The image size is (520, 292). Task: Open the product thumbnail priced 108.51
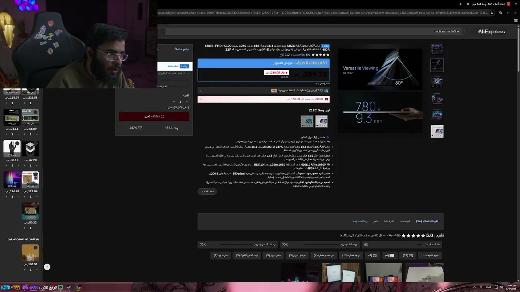click(x=30, y=253)
